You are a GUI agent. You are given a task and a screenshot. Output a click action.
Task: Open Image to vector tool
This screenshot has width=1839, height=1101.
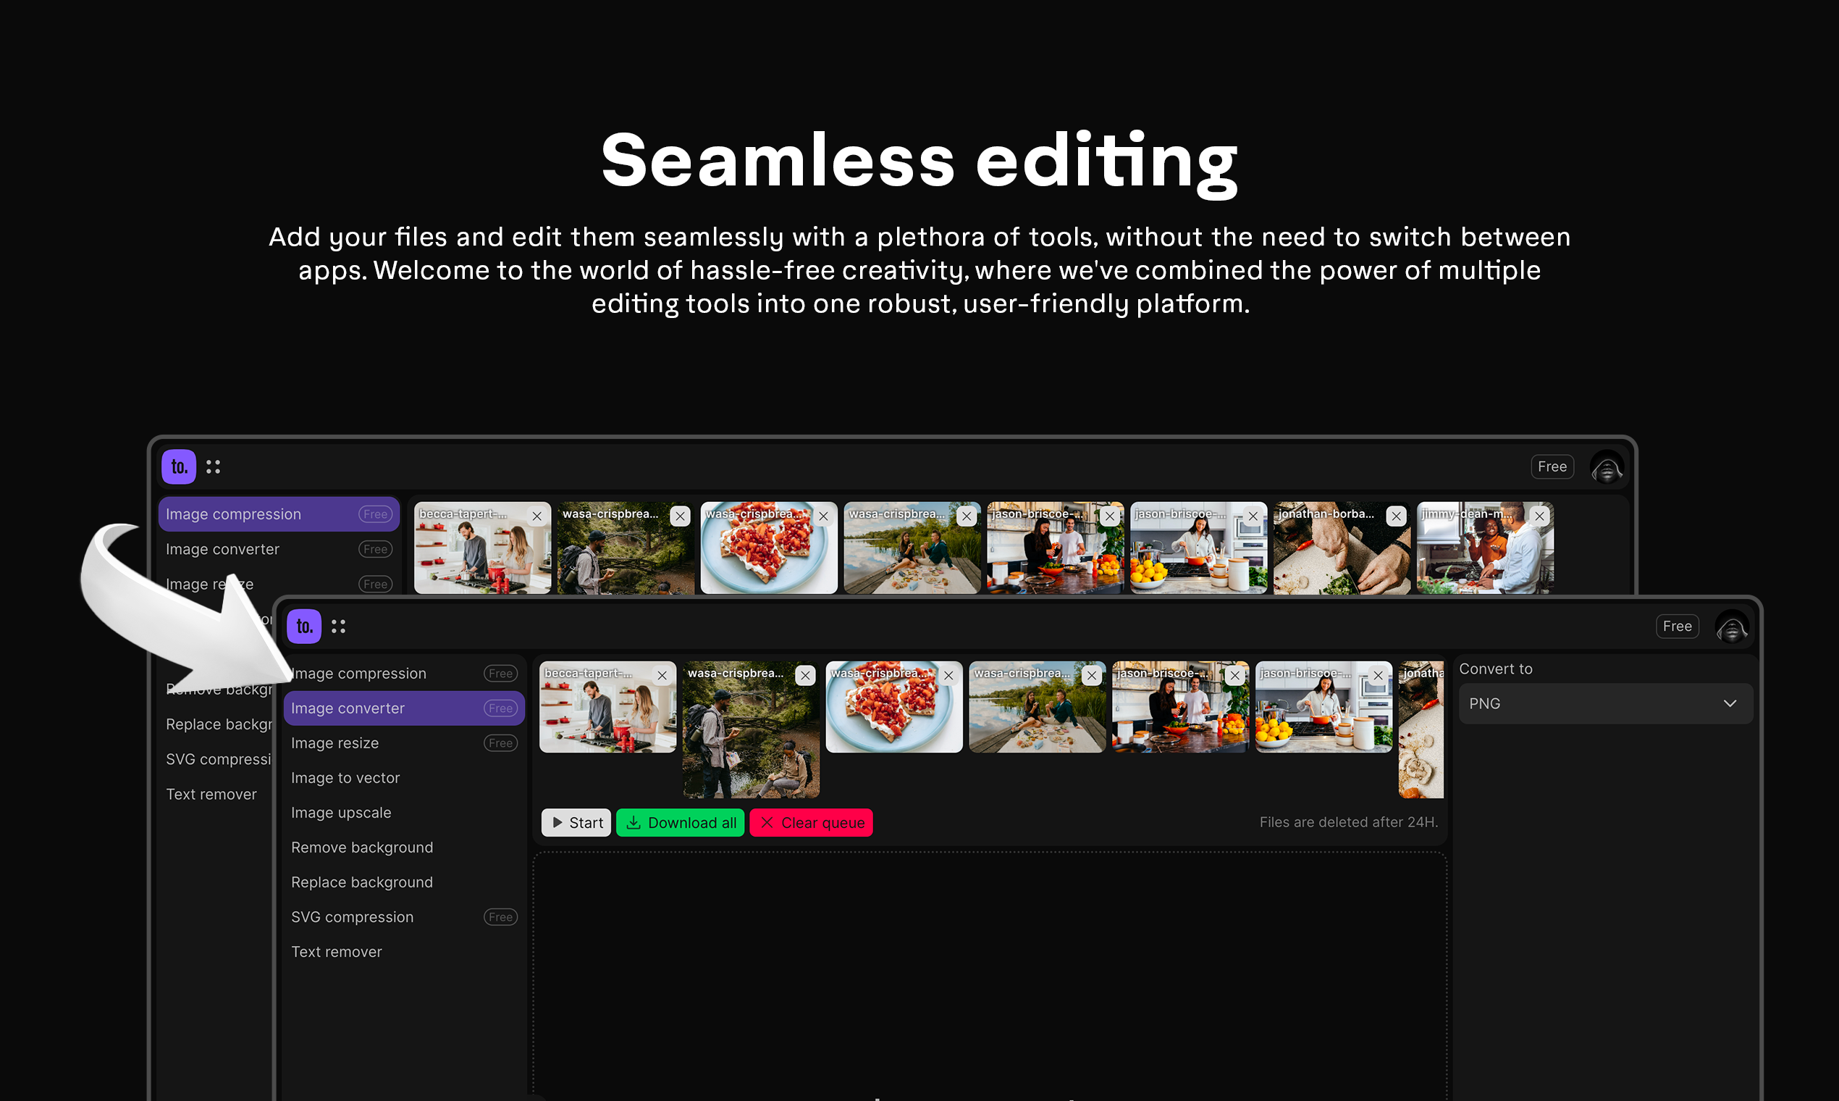(x=345, y=777)
